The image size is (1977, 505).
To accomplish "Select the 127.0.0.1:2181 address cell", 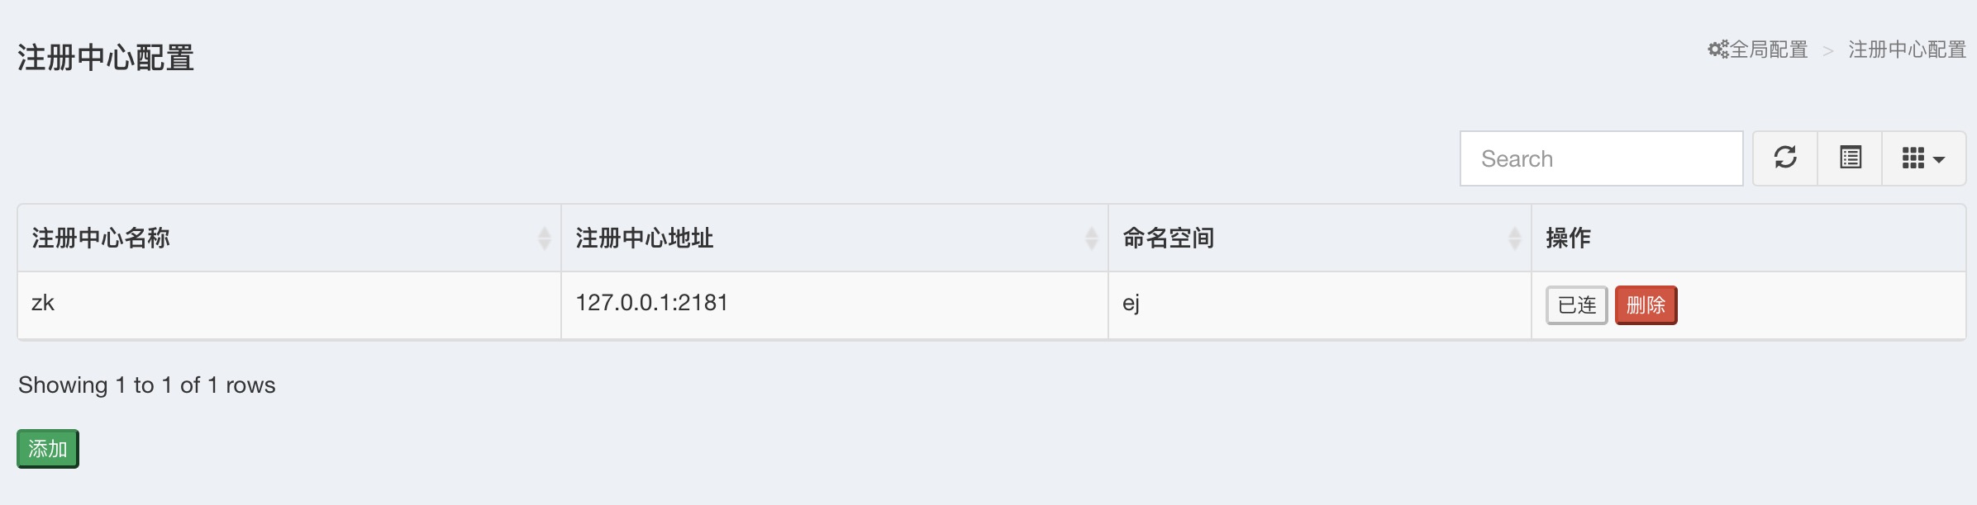I will coord(835,304).
